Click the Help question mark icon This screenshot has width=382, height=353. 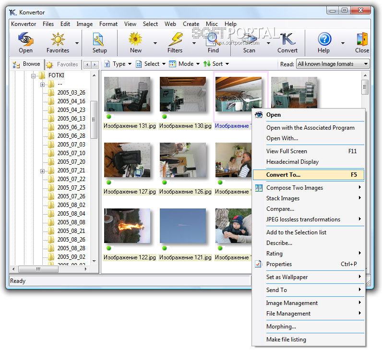(324, 39)
